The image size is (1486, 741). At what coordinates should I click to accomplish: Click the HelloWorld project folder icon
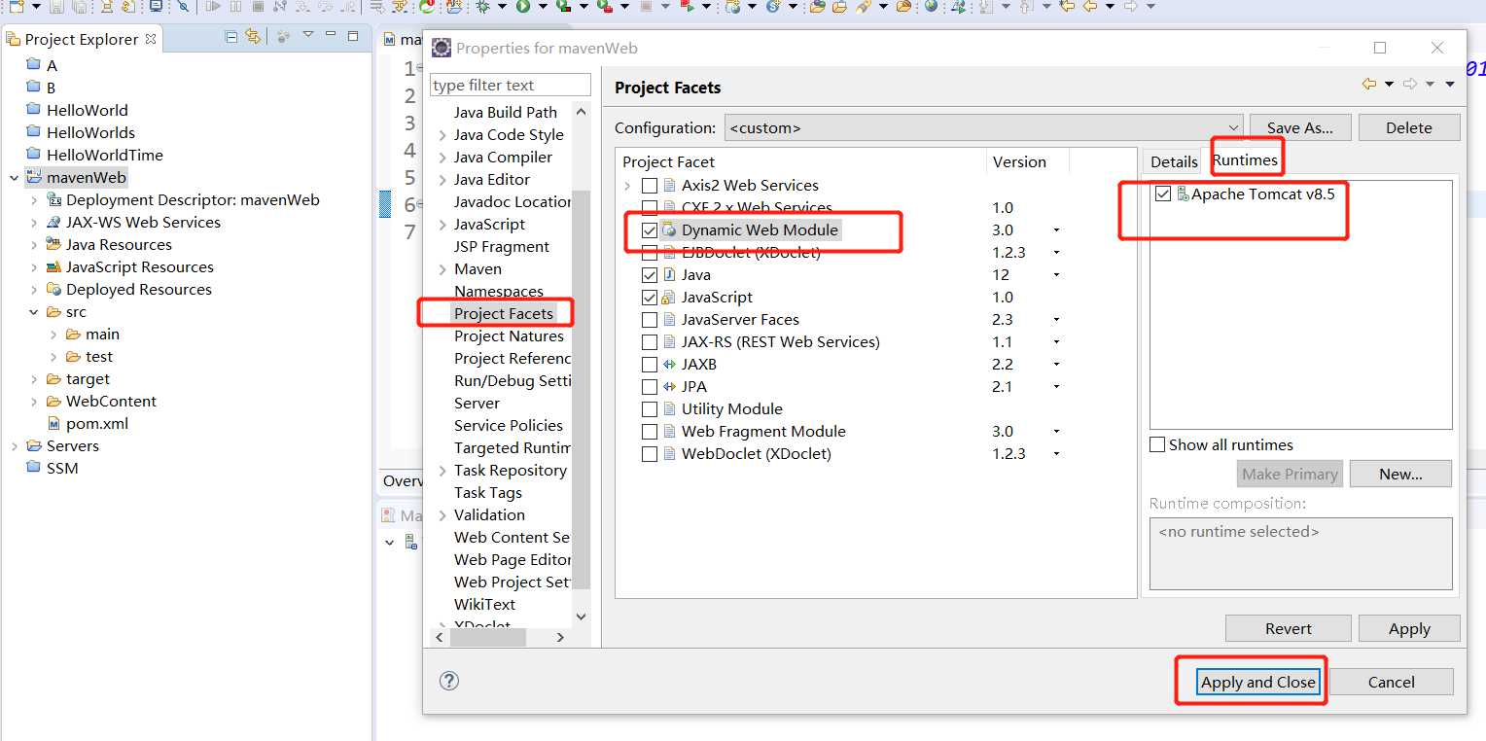[34, 110]
